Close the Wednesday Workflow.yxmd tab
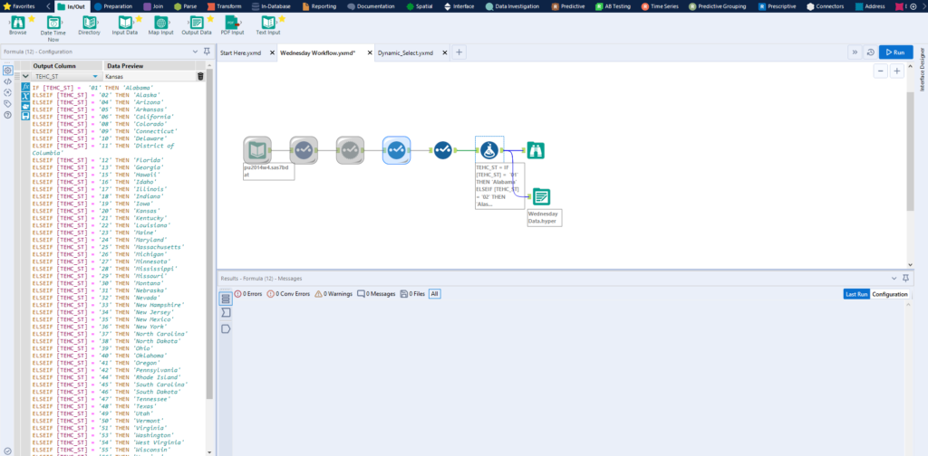The width and height of the screenshot is (928, 456). pos(370,52)
